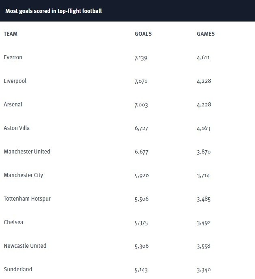The height and width of the screenshot is (279, 255).
Task: Click the table title about top-flight goals
Action: pyautogui.click(x=54, y=11)
